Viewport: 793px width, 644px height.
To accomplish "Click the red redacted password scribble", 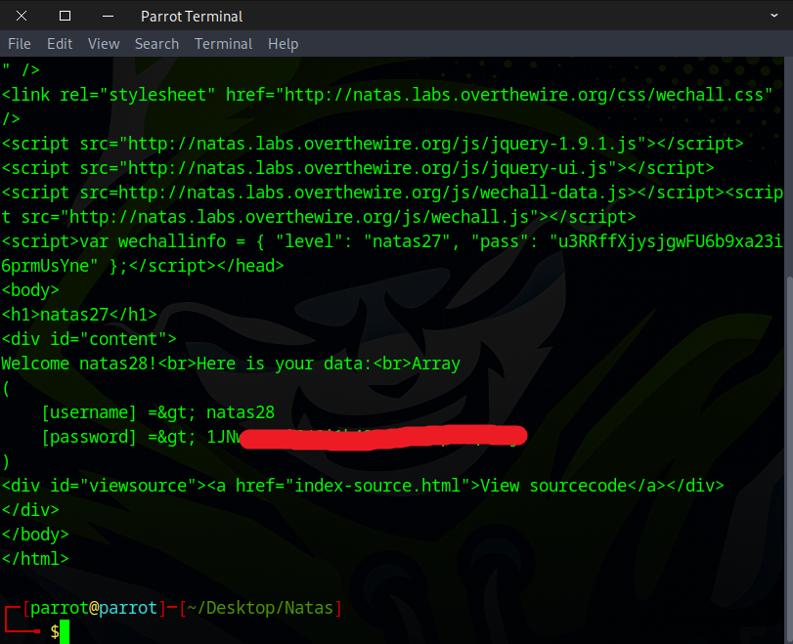I will pos(381,436).
